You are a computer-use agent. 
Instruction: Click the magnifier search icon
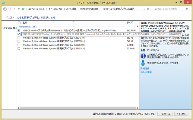point(187,9)
